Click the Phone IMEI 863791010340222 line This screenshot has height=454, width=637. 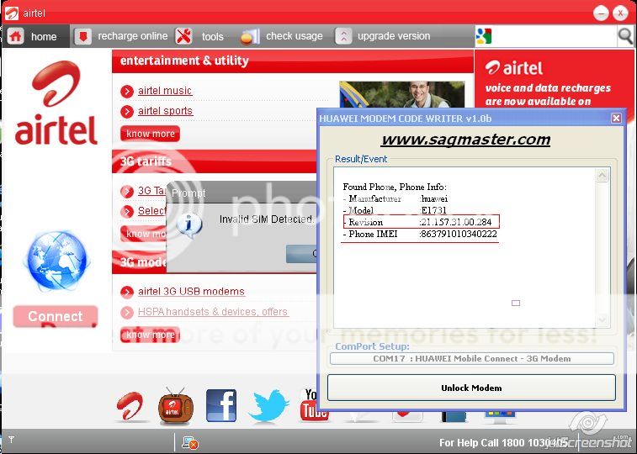point(420,234)
